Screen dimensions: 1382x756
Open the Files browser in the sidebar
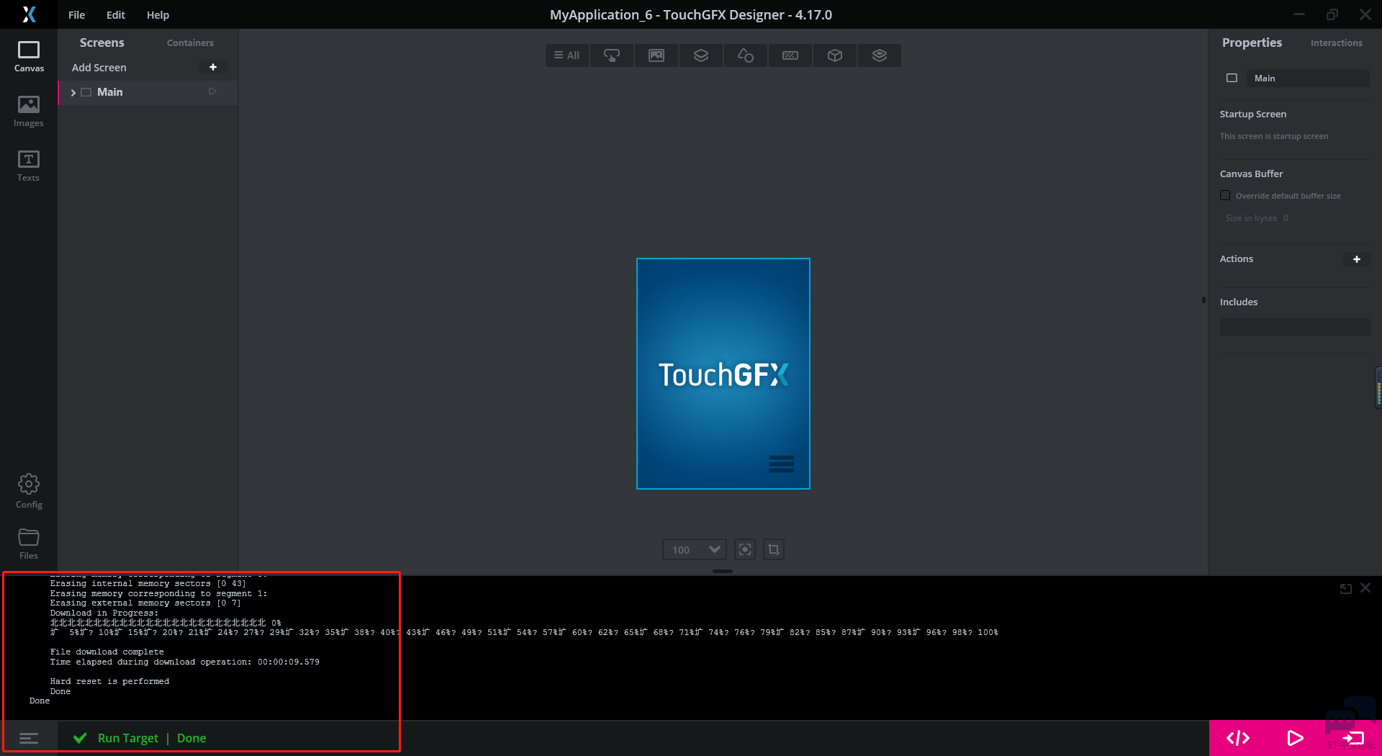29,544
